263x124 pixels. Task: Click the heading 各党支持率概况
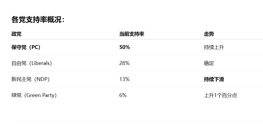coord(38,20)
